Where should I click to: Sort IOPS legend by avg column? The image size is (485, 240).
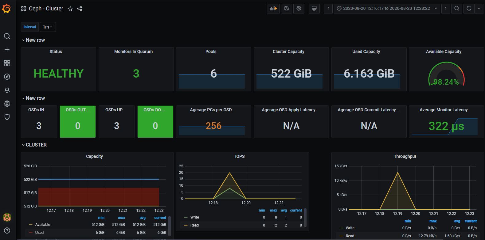[284, 210]
